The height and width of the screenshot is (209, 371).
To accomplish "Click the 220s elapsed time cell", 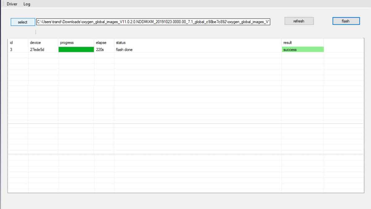I will click(x=100, y=50).
